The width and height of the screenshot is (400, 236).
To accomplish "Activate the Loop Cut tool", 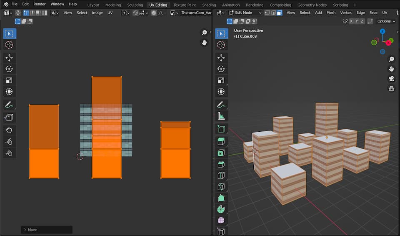I will [221, 176].
